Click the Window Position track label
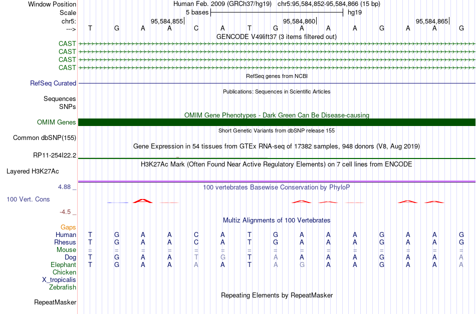 (x=52, y=4)
